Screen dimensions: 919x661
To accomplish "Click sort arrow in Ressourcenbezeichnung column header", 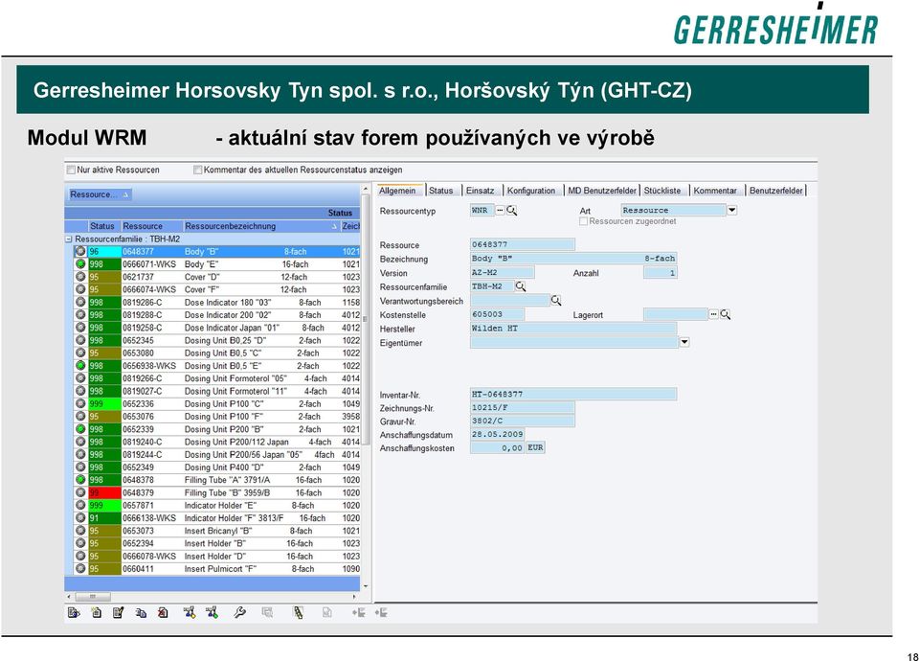I will pos(334,226).
